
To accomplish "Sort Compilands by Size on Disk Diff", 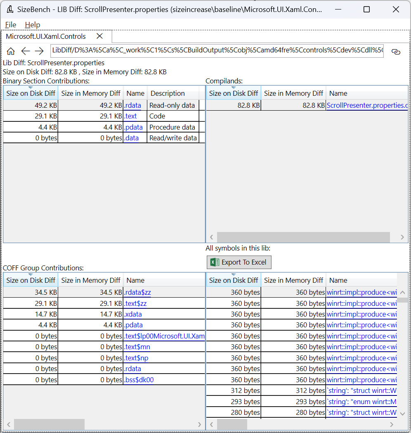I will (x=234, y=93).
